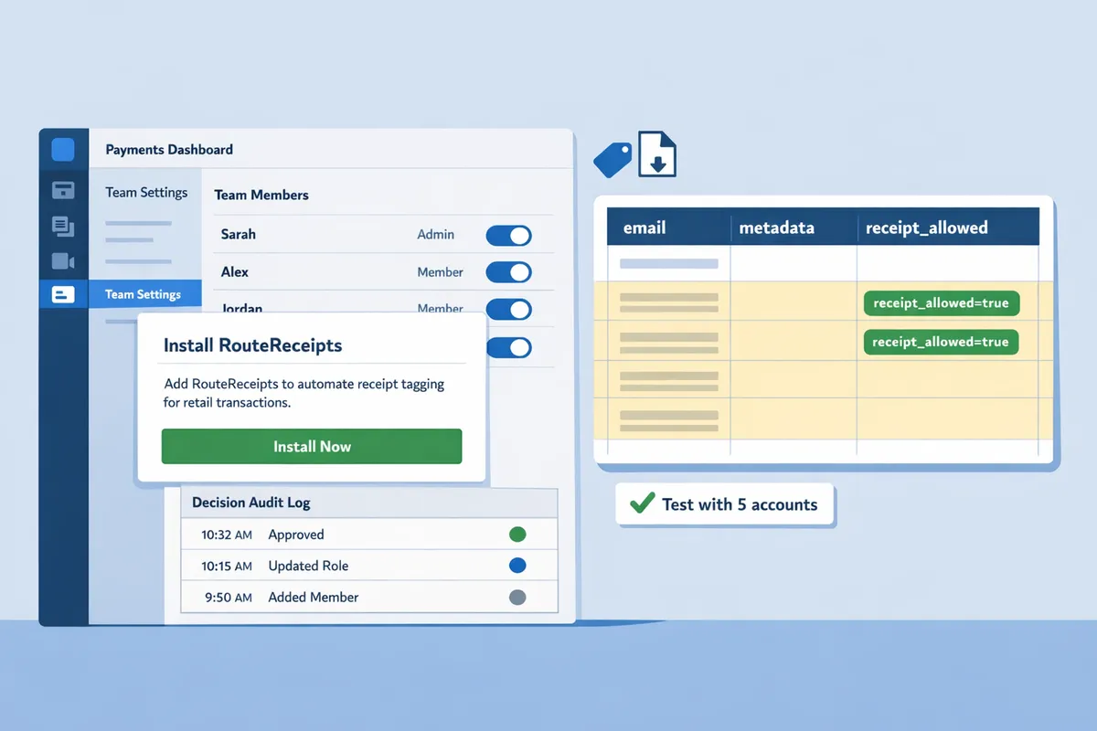Select the highlighted Team Settings menu item
Screen dimensions: 1097x731
(x=144, y=294)
